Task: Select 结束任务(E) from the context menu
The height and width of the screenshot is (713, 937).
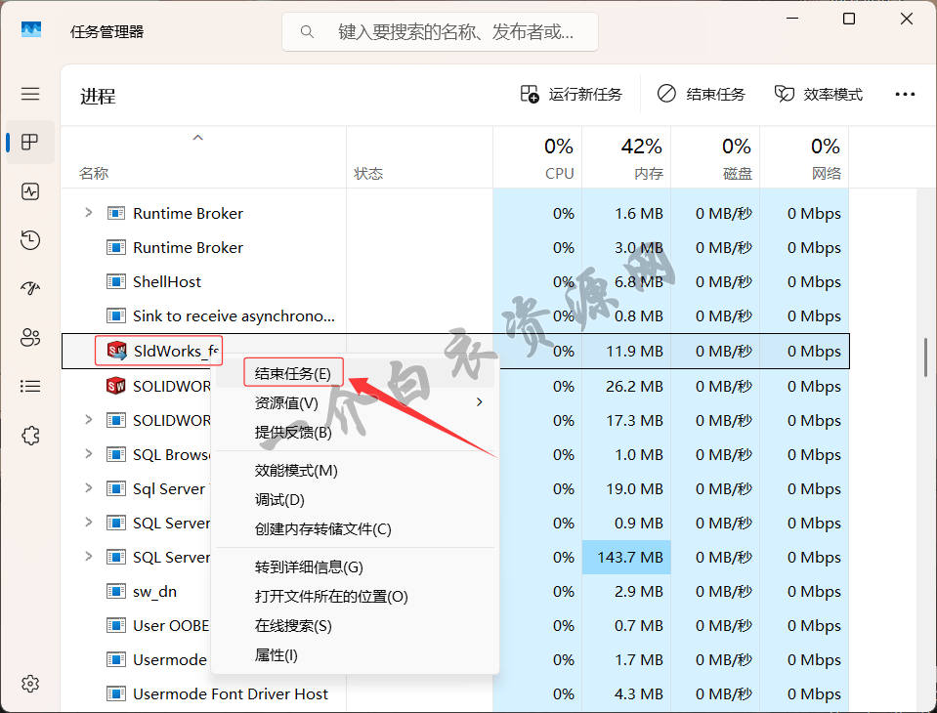Action: click(293, 373)
